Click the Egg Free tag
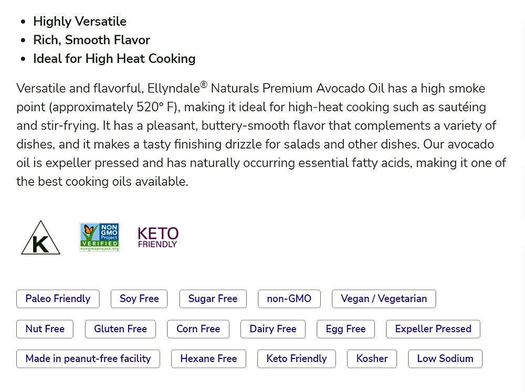Screen dimensions: 525x392 (x=345, y=329)
